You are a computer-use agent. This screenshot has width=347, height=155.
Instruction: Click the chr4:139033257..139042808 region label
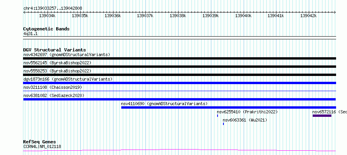[53, 9]
